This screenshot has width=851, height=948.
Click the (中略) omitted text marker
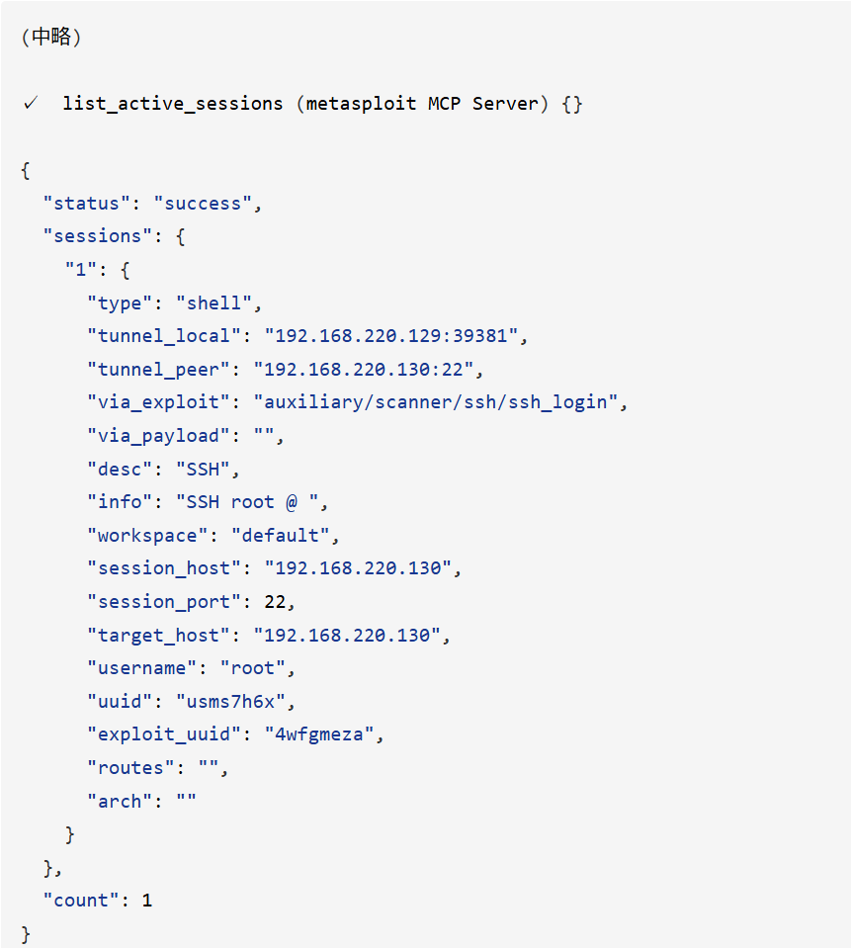pos(51,37)
